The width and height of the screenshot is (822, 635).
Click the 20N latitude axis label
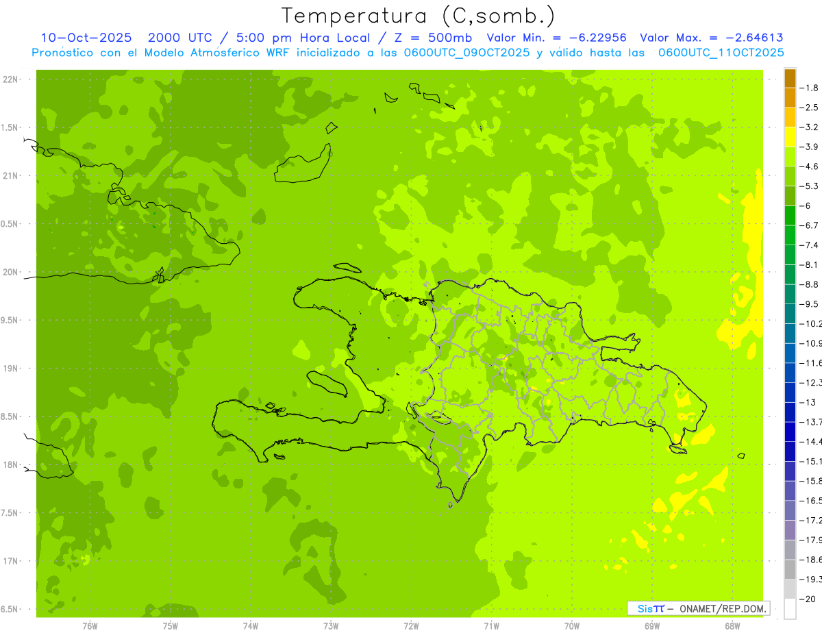[x=11, y=272]
